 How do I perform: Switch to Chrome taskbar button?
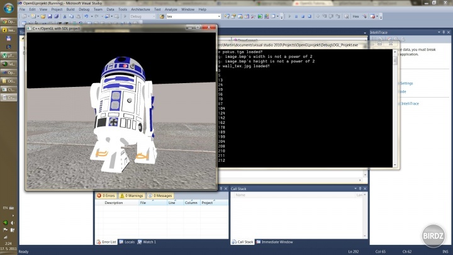[9, 21]
